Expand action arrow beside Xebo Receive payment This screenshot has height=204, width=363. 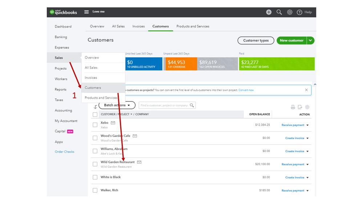[308, 125]
